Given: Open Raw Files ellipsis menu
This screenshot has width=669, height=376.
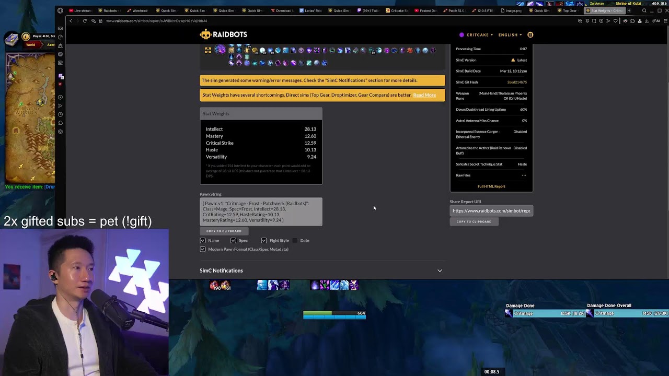Looking at the screenshot, I should pos(524,175).
